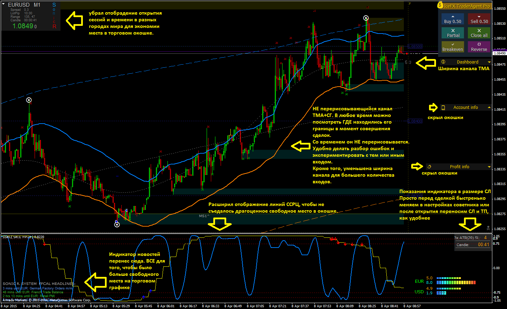Expand the Dashboard panel arrow

489,62
